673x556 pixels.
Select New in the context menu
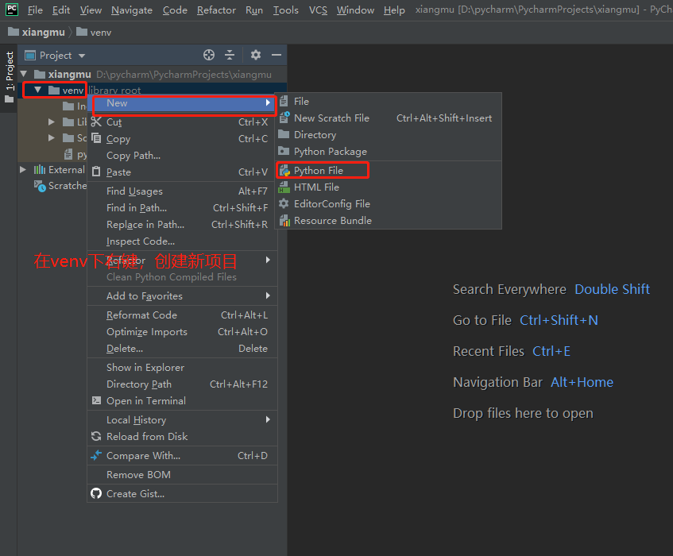point(183,103)
